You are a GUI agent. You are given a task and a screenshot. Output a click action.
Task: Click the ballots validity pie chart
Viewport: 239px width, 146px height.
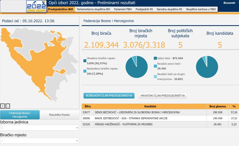tap(207, 67)
